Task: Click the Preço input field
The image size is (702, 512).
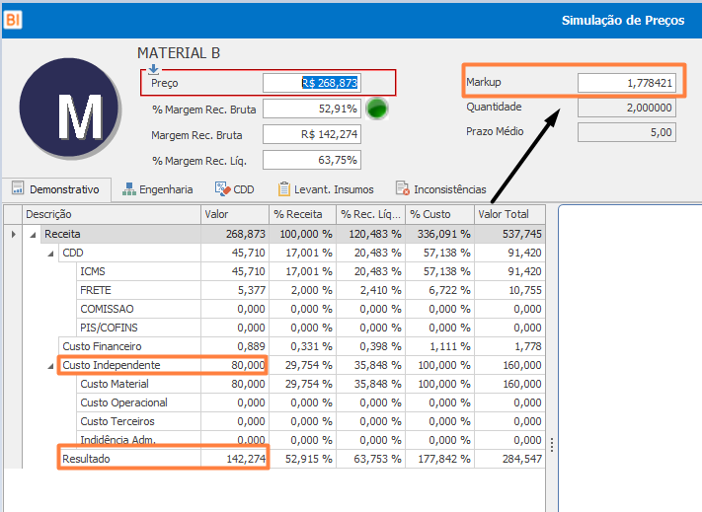Action: point(312,83)
